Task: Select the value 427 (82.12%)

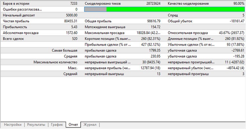Action: [151, 45]
